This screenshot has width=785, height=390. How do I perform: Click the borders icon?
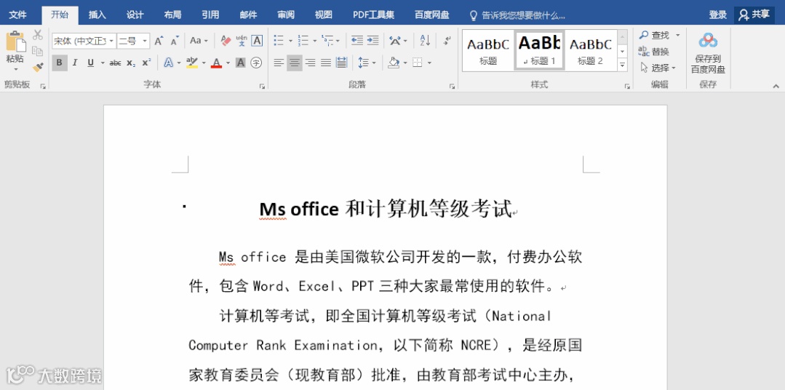pyautogui.click(x=418, y=63)
